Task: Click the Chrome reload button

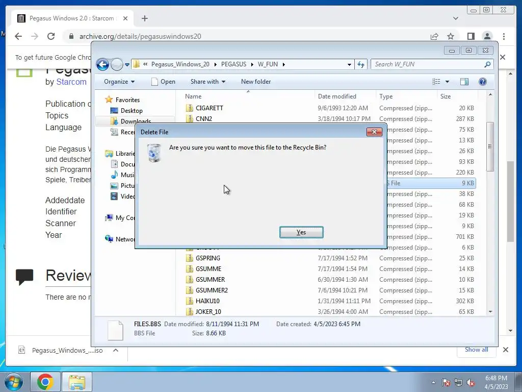Action: pos(51,36)
